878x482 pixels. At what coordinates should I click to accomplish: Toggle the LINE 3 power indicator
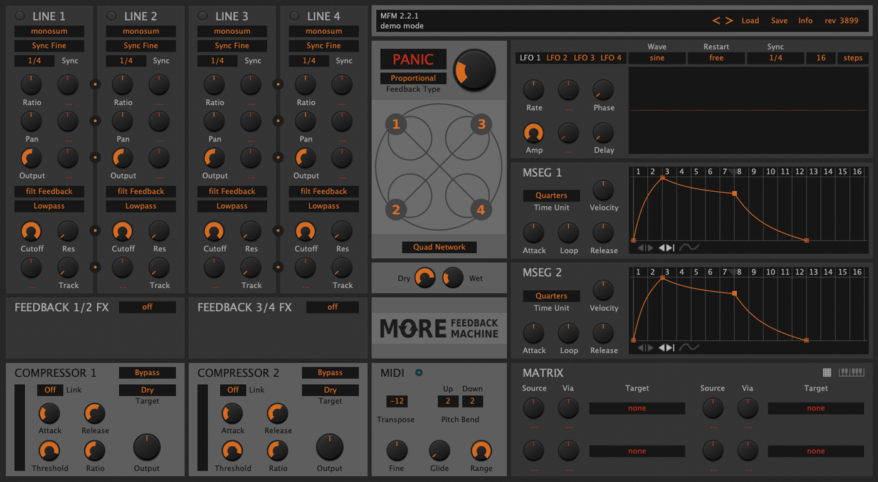click(x=203, y=16)
